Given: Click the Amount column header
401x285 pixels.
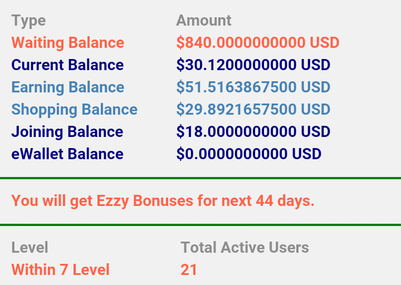Looking at the screenshot, I should 203,21.
